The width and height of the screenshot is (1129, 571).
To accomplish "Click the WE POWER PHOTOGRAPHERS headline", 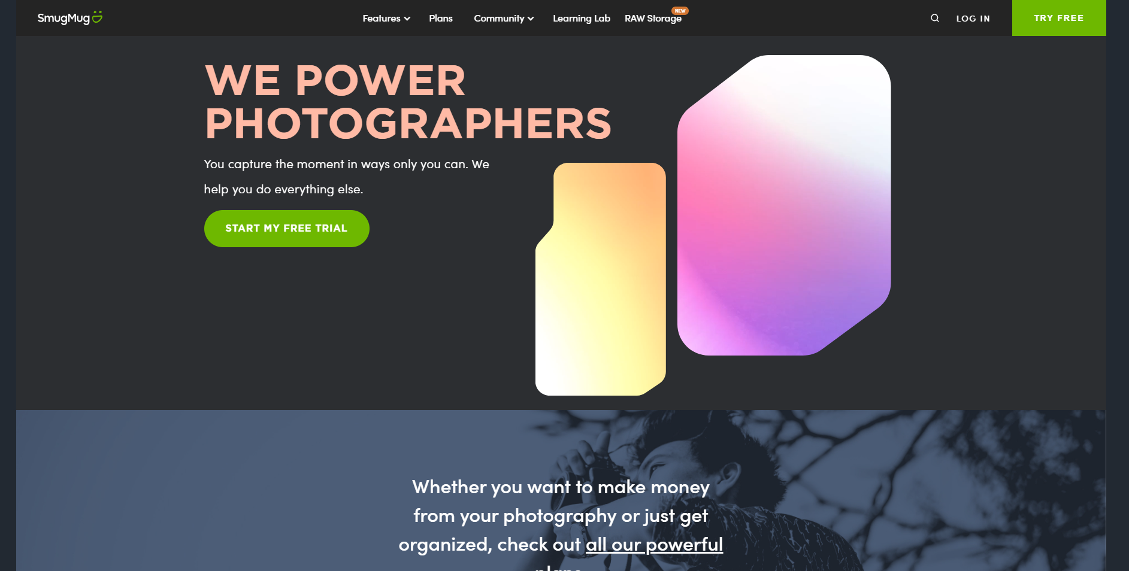I will [408, 102].
